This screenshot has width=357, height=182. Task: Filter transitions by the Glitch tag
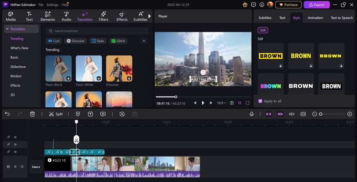(118, 41)
